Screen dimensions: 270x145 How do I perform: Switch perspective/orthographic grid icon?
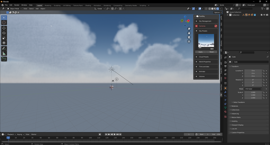(x=189, y=41)
